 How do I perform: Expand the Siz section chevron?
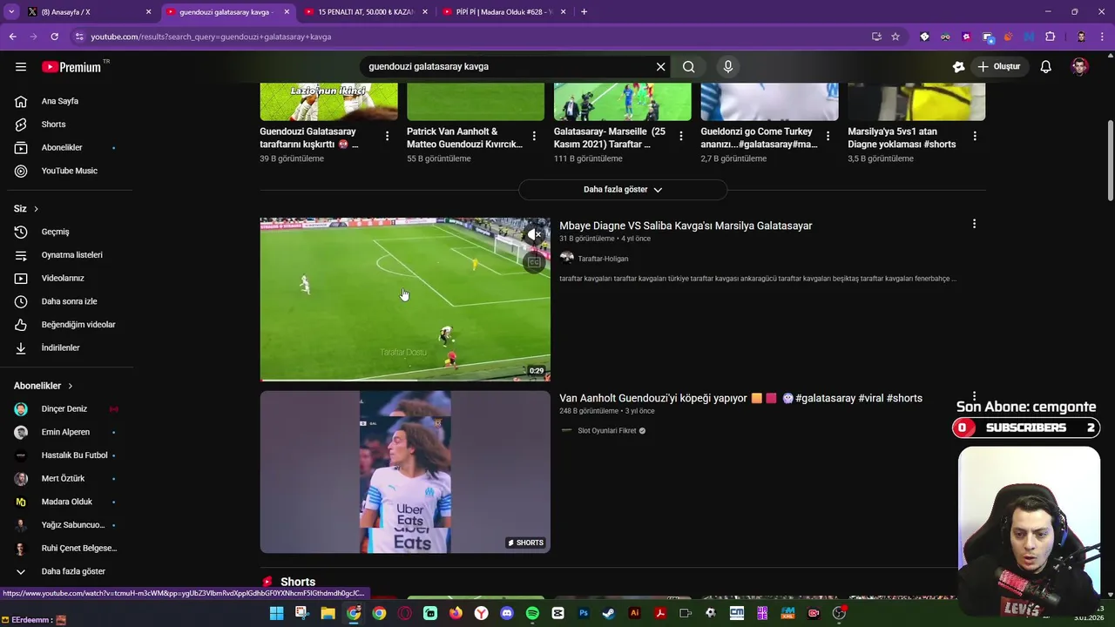click(36, 209)
